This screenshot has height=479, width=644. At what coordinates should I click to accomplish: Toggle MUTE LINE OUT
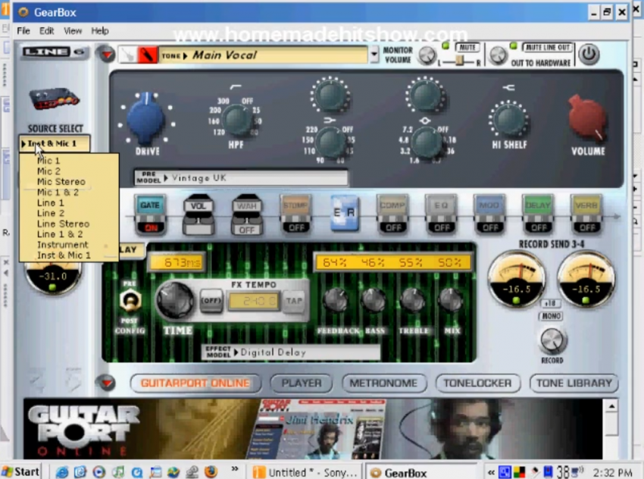point(548,48)
